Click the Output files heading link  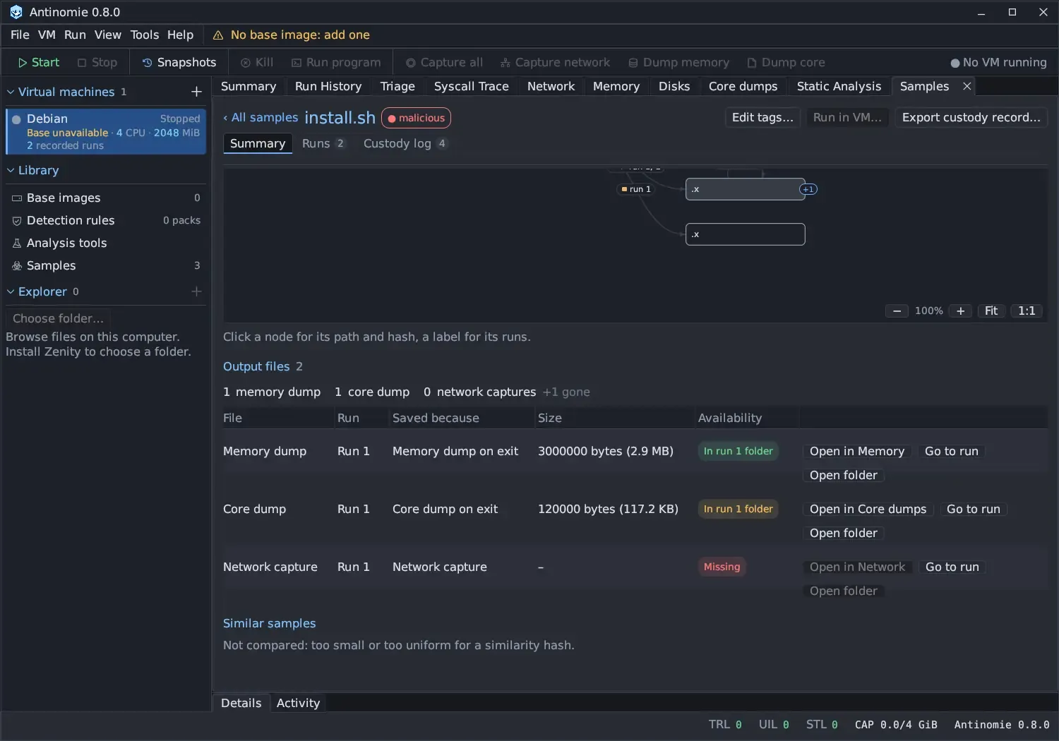256,367
